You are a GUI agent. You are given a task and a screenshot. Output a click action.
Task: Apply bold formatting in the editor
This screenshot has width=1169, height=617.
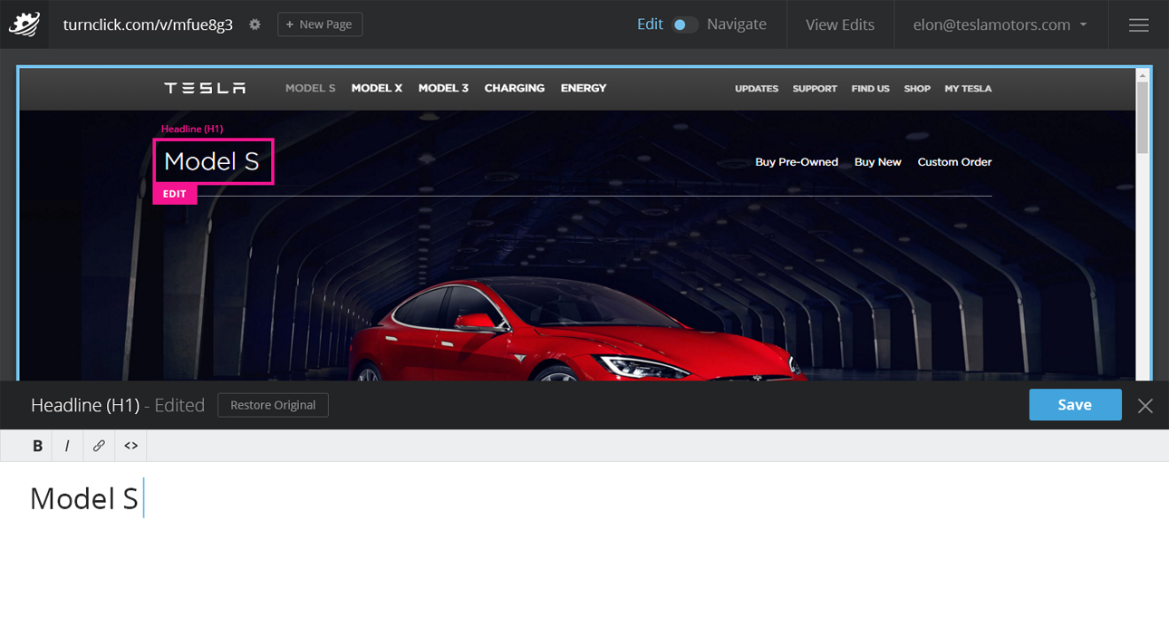[x=37, y=446]
